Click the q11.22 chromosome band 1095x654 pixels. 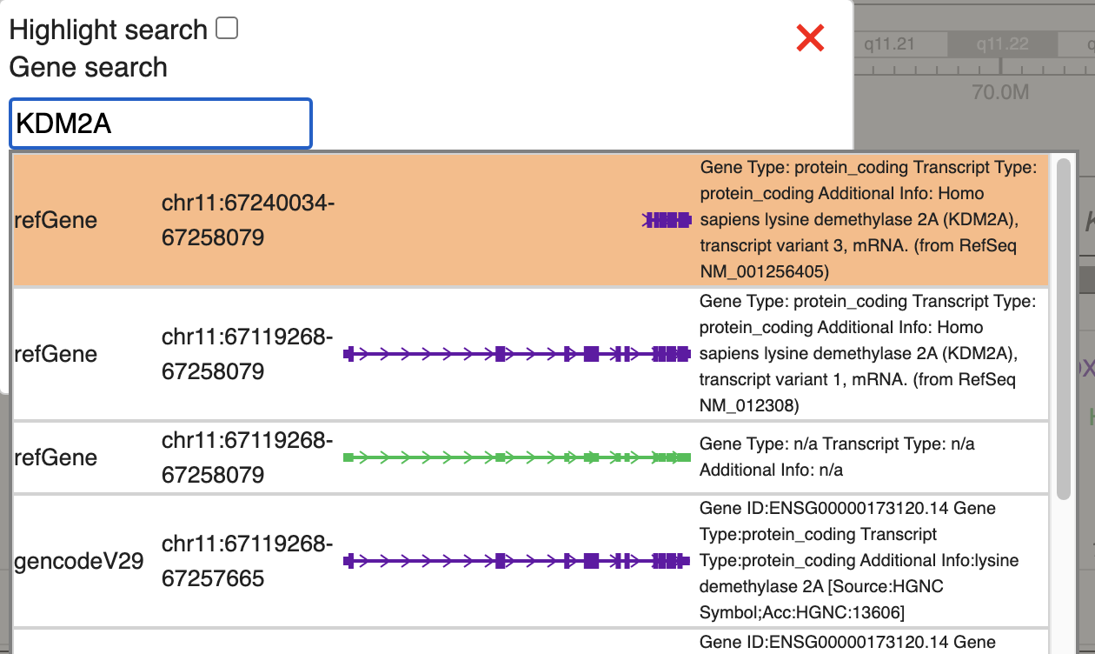tap(1002, 44)
